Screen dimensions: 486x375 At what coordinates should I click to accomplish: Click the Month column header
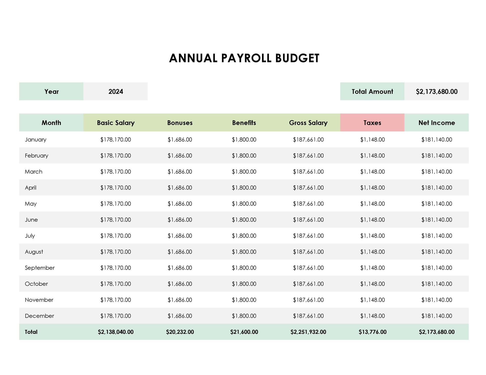(51, 123)
